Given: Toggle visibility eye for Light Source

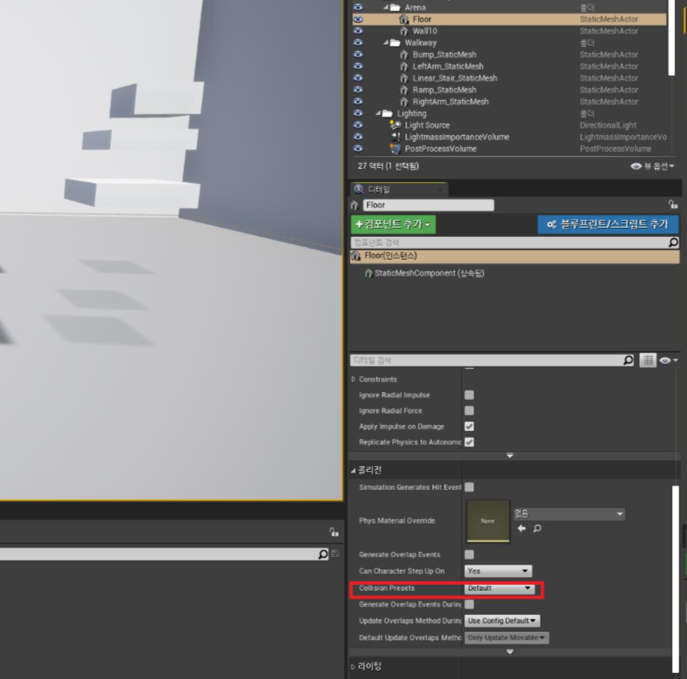Looking at the screenshot, I should [x=358, y=124].
